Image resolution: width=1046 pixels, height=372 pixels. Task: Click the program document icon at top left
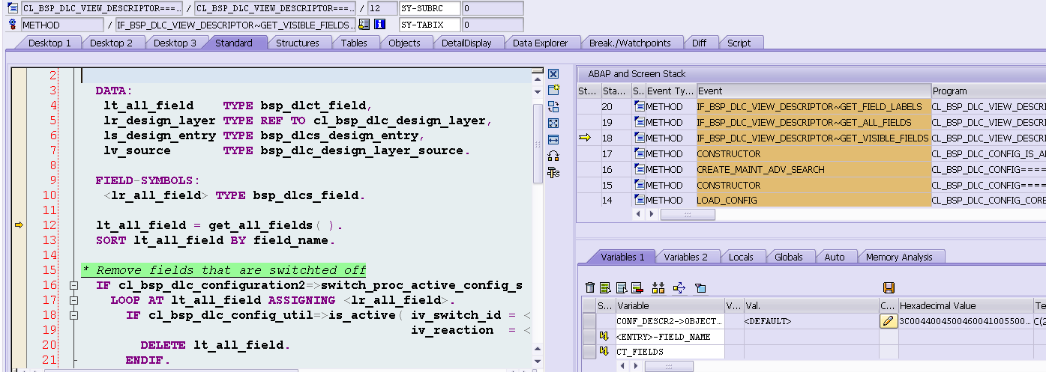point(12,8)
